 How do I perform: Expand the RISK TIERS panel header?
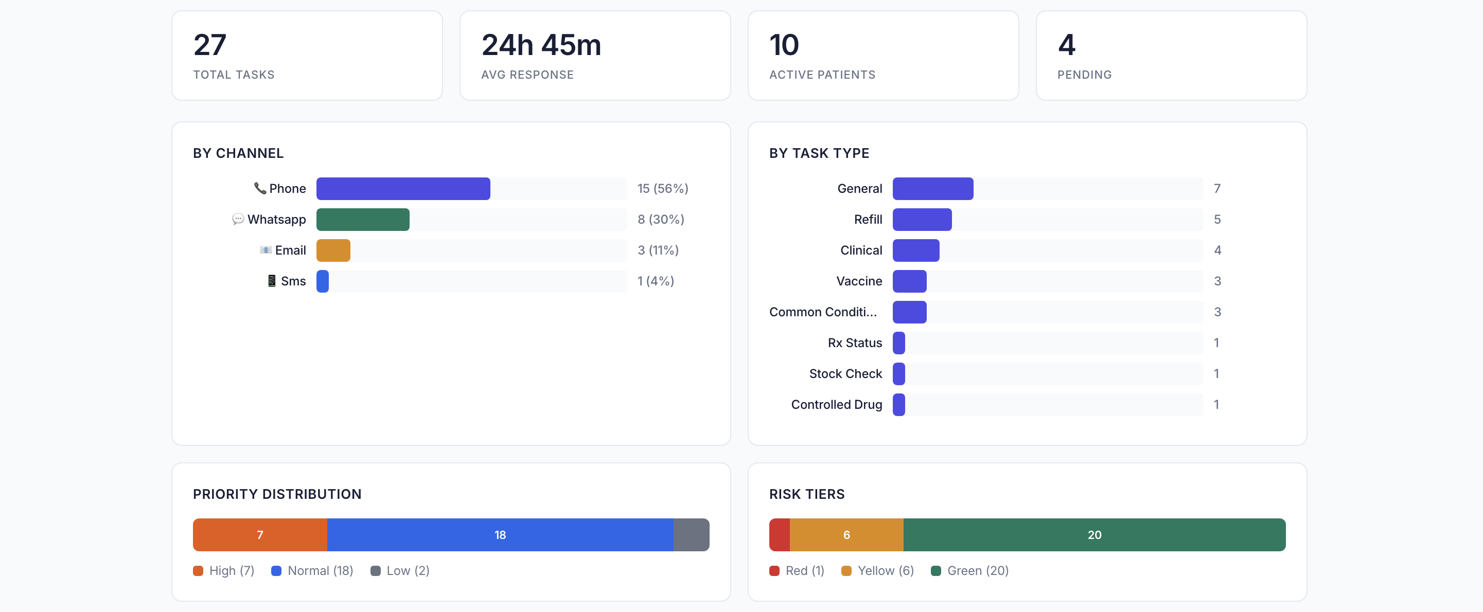point(806,494)
